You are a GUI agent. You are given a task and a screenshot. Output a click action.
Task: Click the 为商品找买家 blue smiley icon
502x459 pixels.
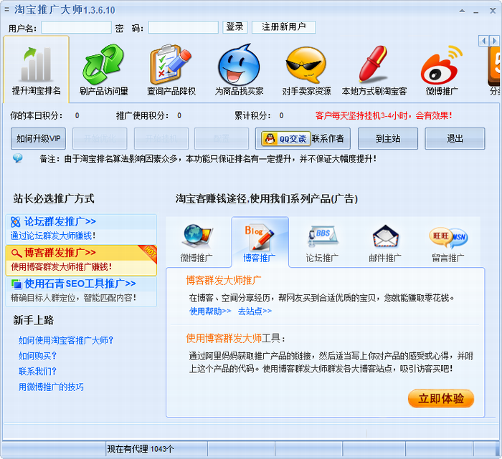click(x=239, y=65)
